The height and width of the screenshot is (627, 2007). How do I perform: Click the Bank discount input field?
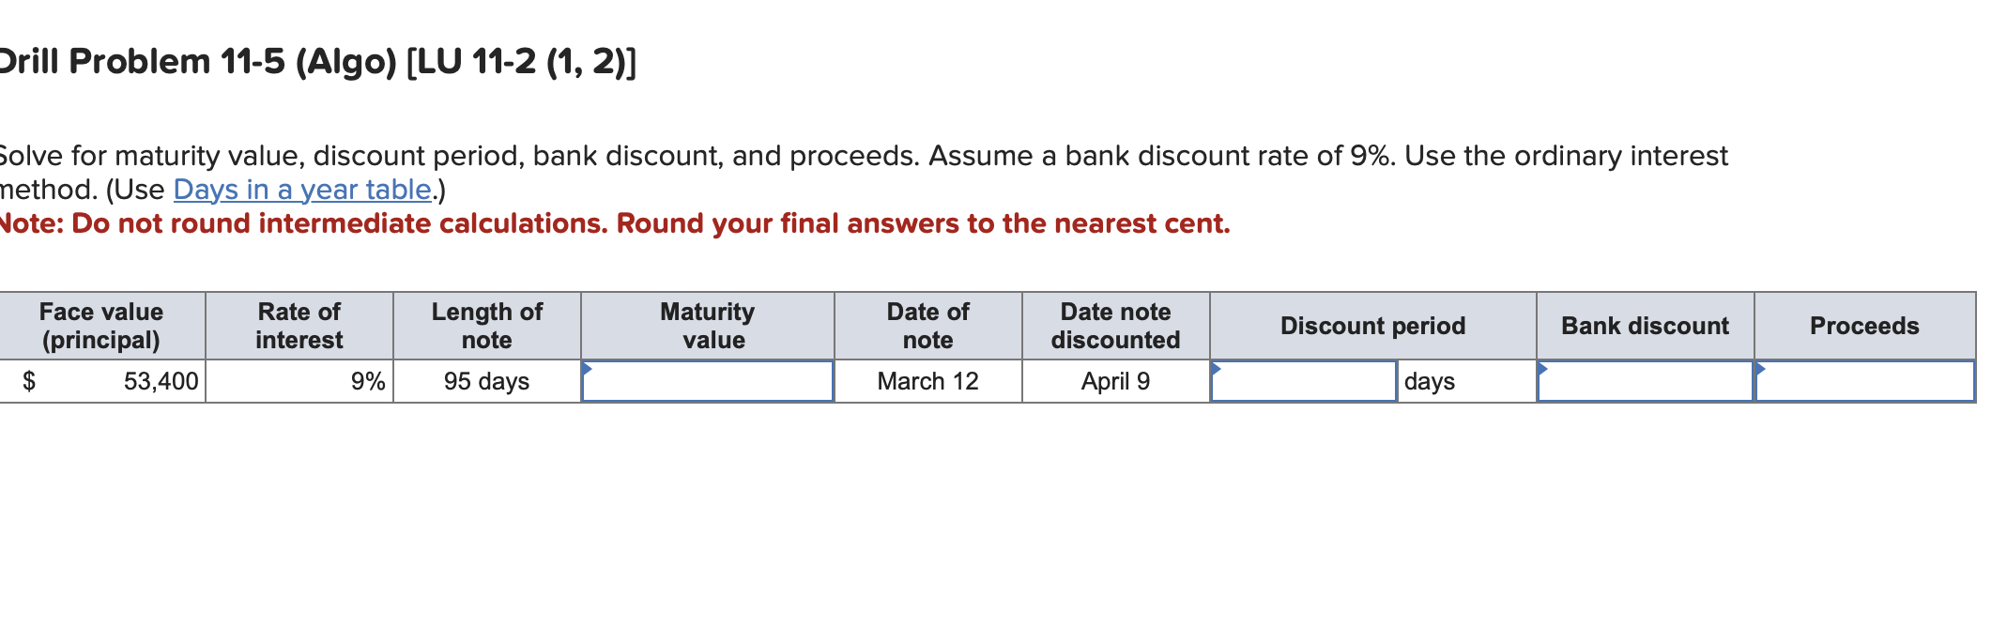[x=1645, y=381]
